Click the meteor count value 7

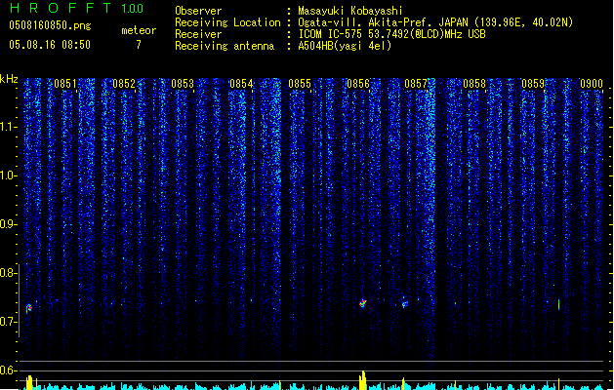[x=139, y=45]
